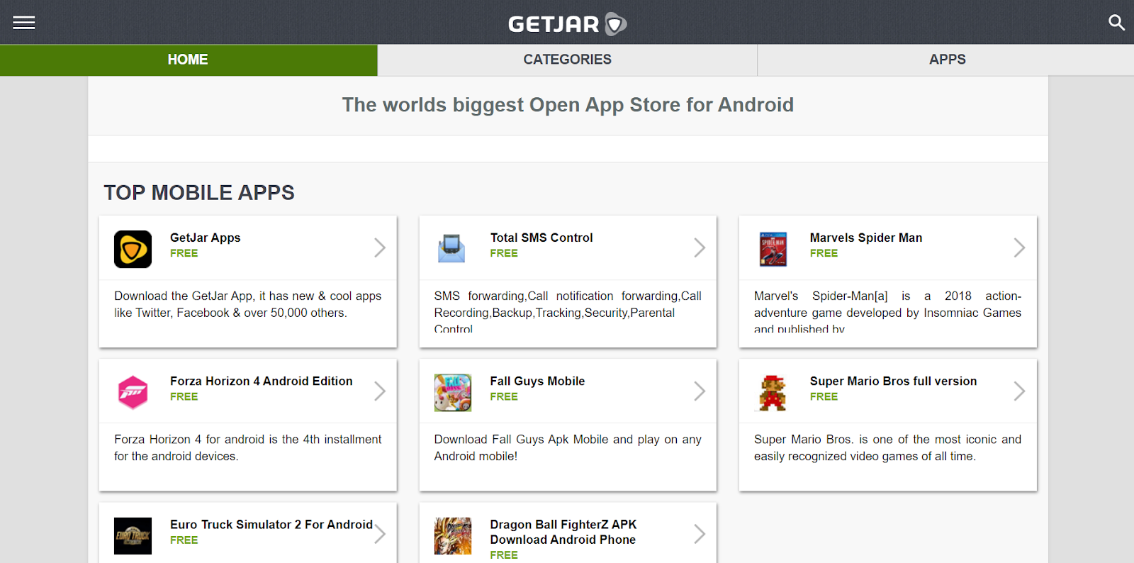The height and width of the screenshot is (563, 1134).
Task: Expand Total SMS Control chevron arrow
Action: [x=700, y=247]
